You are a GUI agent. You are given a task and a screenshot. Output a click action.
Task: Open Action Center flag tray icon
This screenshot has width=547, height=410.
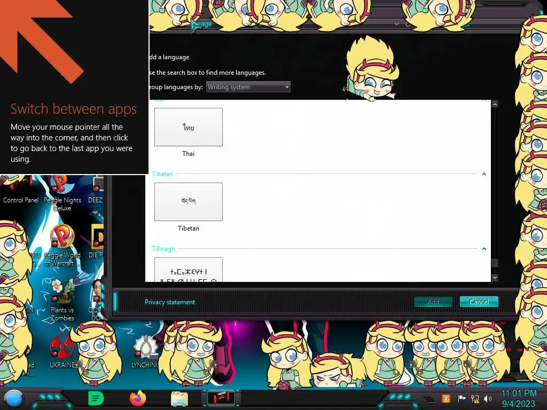point(462,398)
